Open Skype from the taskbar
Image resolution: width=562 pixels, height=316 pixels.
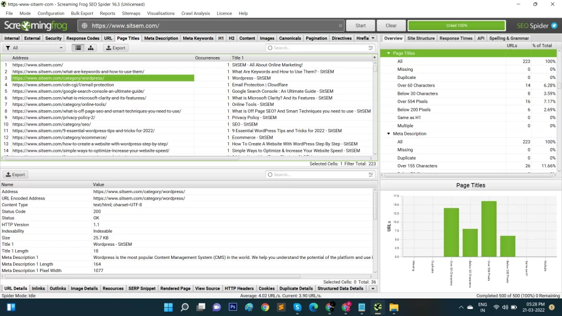297,307
